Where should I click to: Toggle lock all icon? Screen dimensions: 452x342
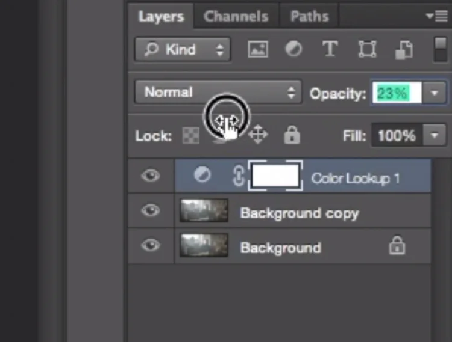pyautogui.click(x=292, y=135)
